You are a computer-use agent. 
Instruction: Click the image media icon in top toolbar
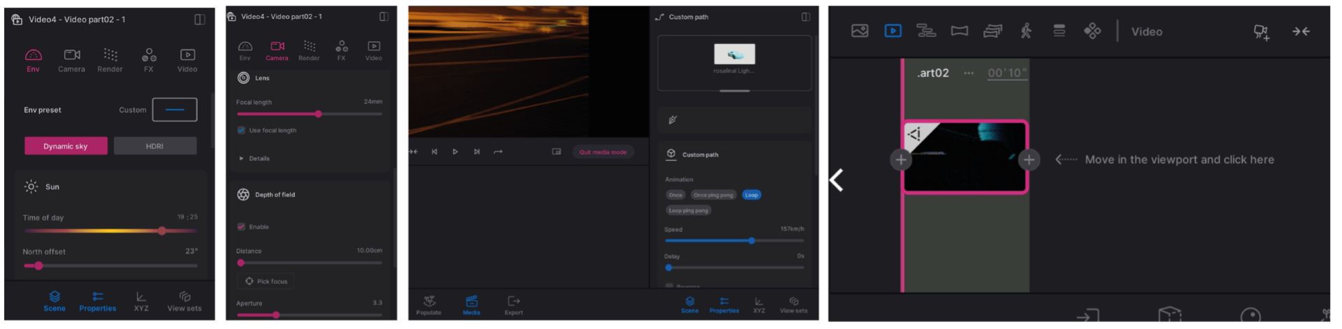(x=860, y=31)
